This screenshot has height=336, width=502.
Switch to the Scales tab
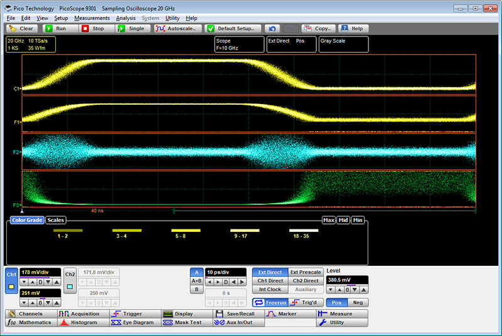(55, 220)
